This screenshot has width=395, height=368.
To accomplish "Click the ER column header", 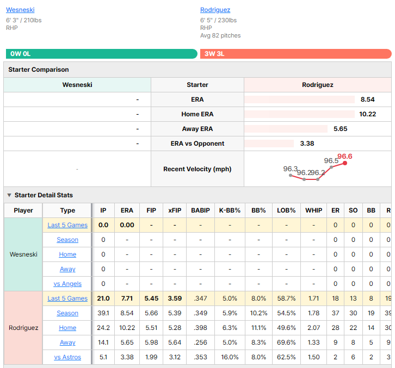I will point(335,210).
